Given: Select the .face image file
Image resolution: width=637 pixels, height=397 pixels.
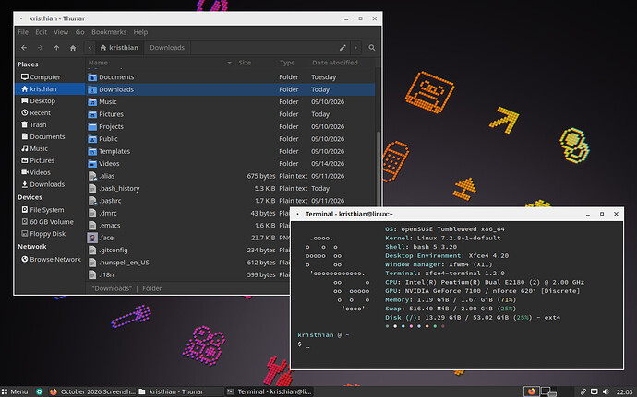Looking at the screenshot, I should tap(188, 238).
